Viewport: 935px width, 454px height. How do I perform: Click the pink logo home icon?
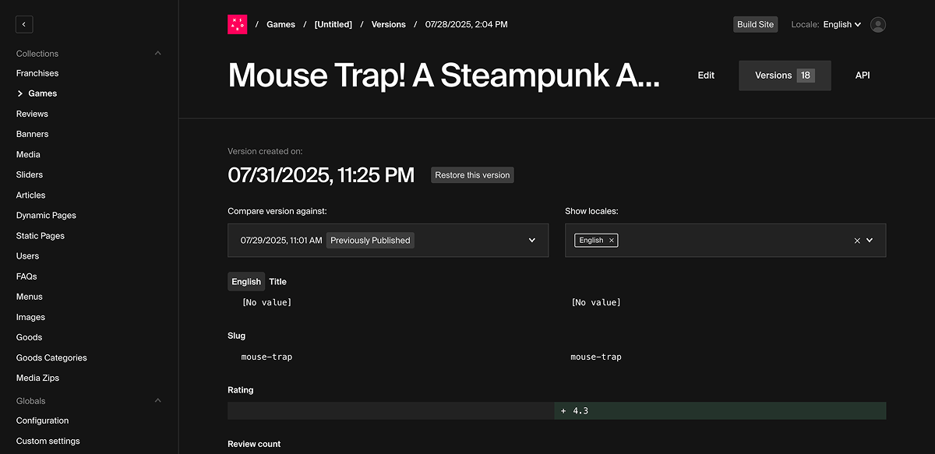pos(237,24)
